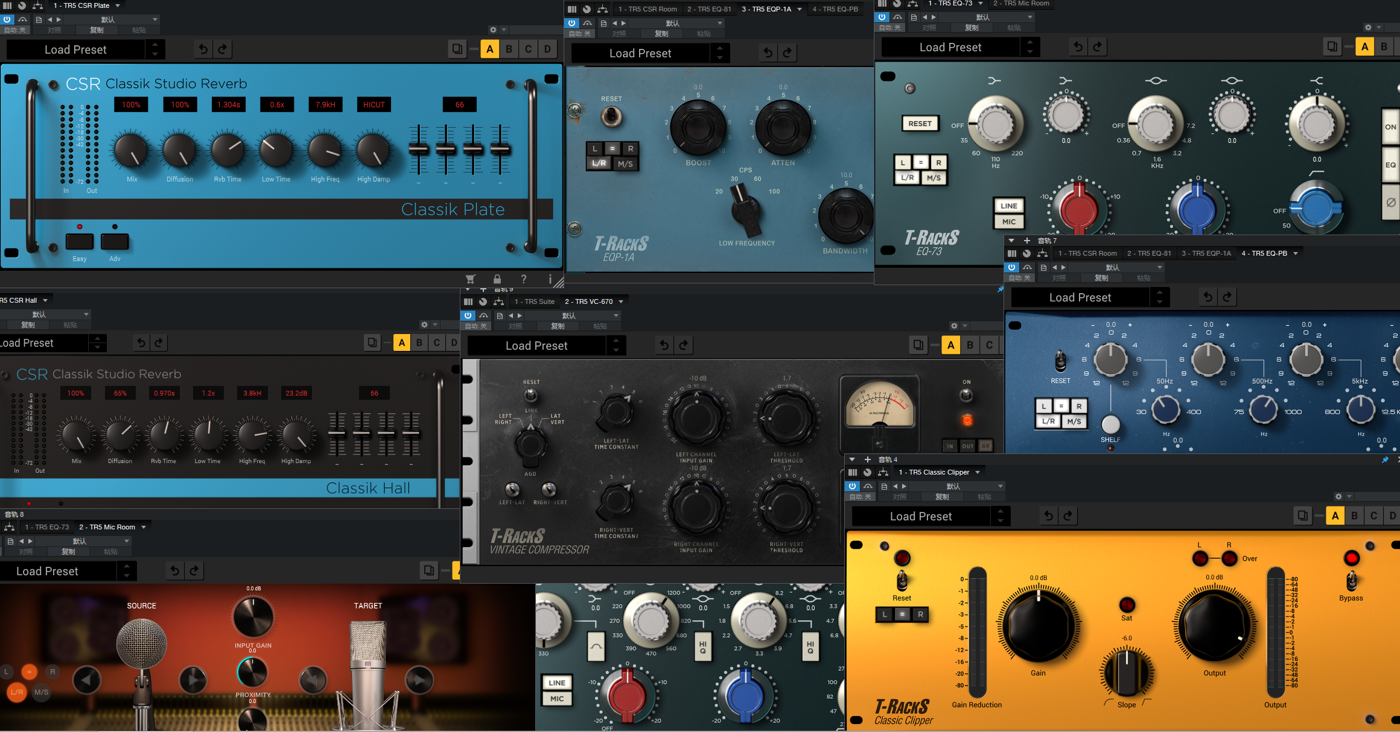Click the first fader on CSR Plate

click(x=418, y=149)
